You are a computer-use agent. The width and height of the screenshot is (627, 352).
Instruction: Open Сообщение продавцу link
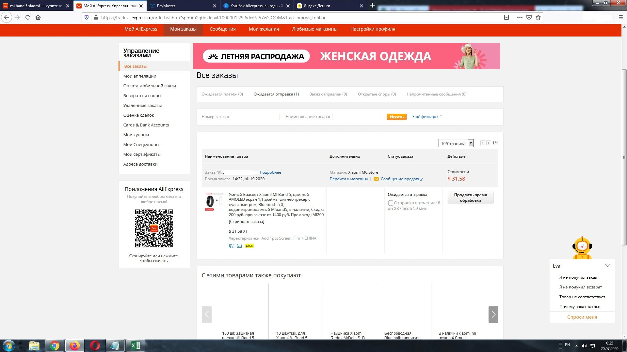(x=401, y=179)
